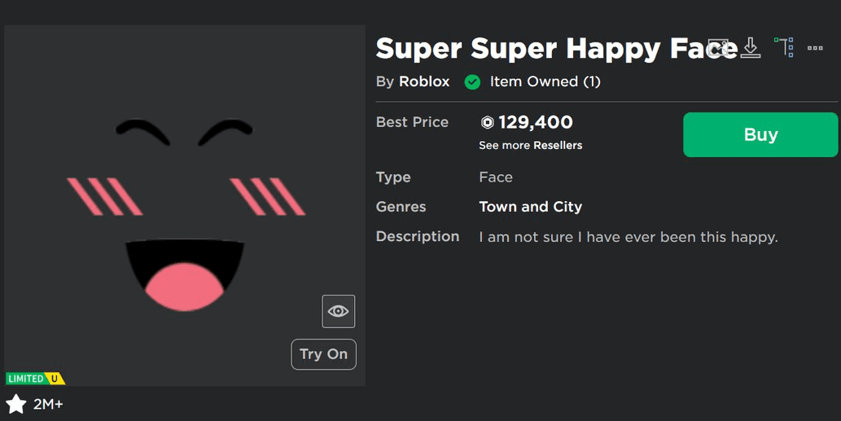
Task: Open the three-dot more options menu
Action: point(815,48)
